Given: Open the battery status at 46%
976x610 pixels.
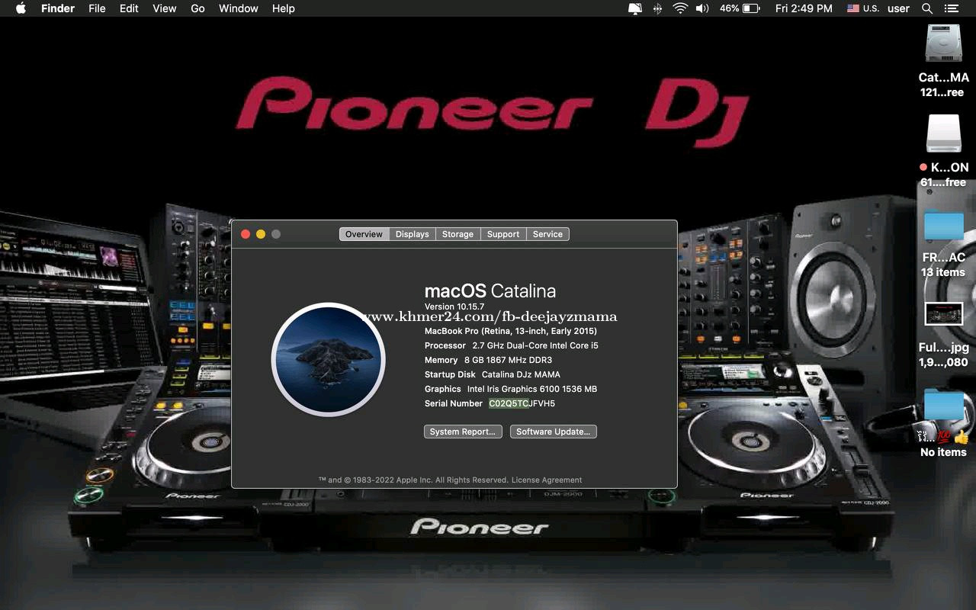Looking at the screenshot, I should pos(740,8).
